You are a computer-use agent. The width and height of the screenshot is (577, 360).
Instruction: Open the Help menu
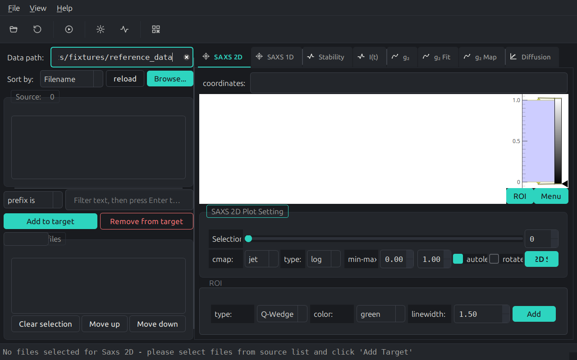(64, 8)
